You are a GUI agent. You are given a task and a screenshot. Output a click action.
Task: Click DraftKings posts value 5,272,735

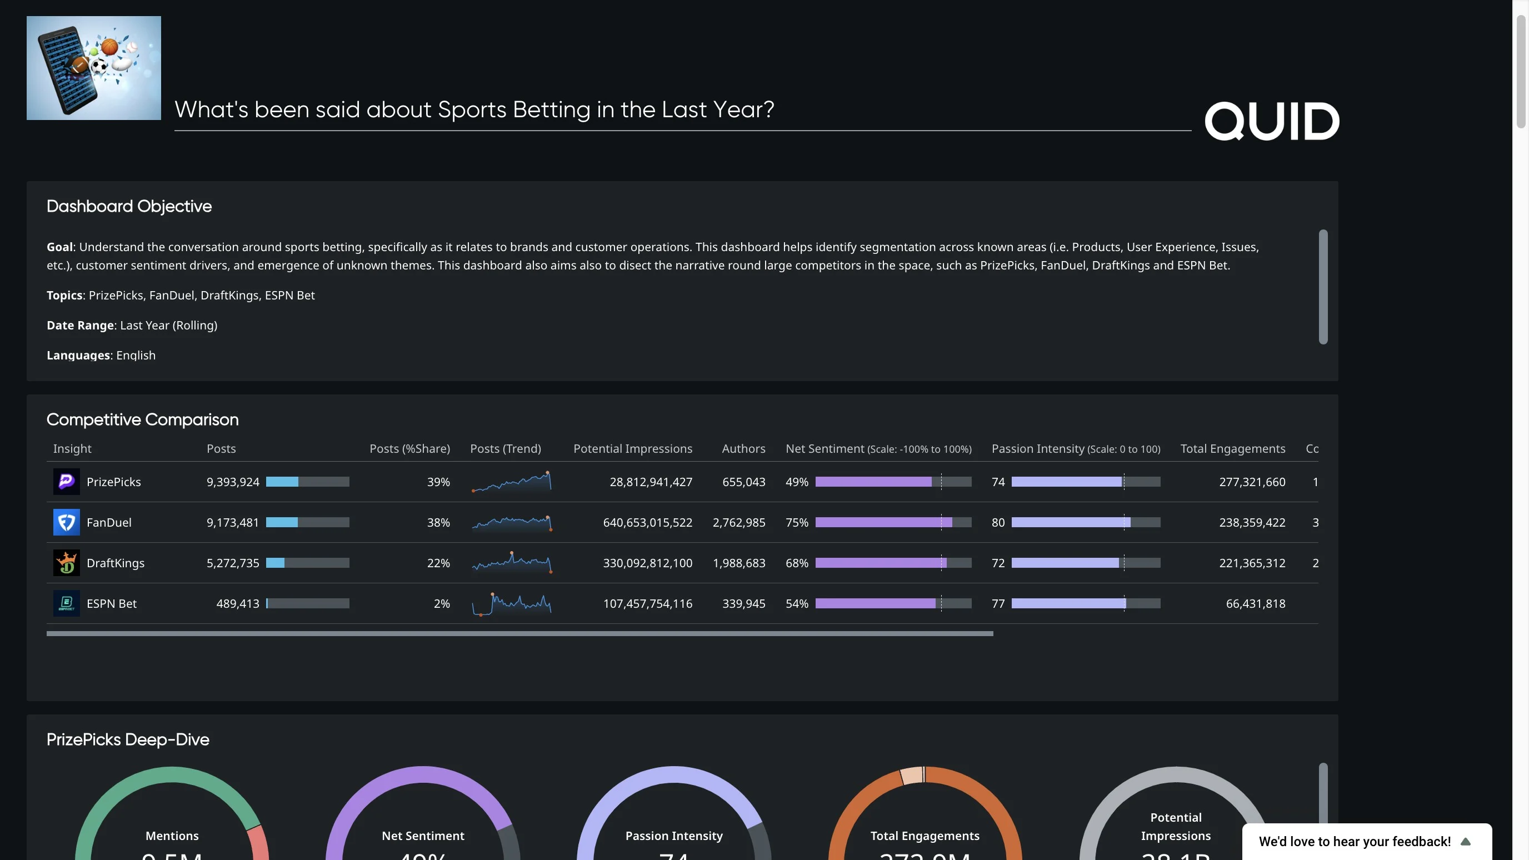point(233,563)
